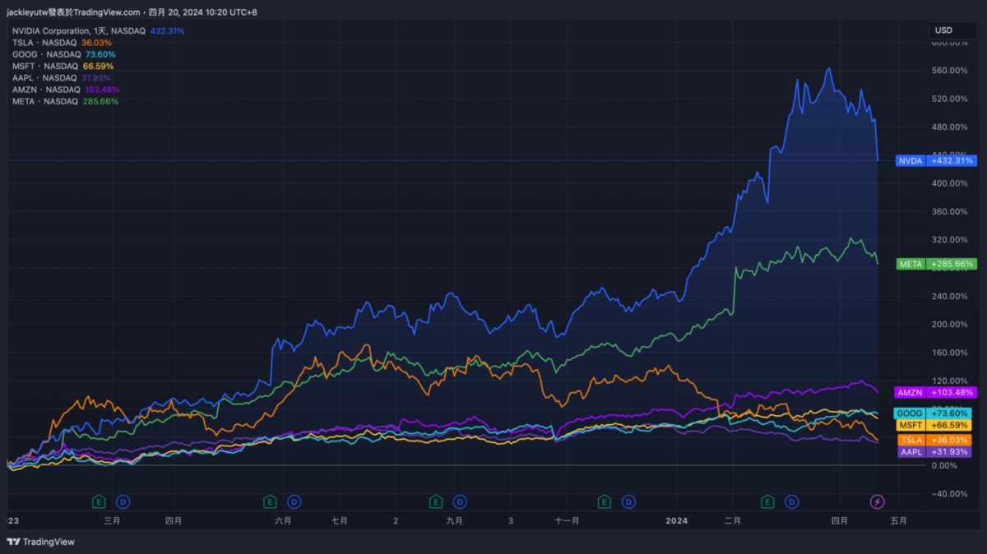Click the 2024 label on time axis
Viewport: 987px width, 554px height.
[676, 520]
